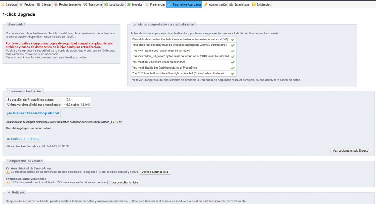
Task: Open the Catálogo menu
Action: click(9, 4)
